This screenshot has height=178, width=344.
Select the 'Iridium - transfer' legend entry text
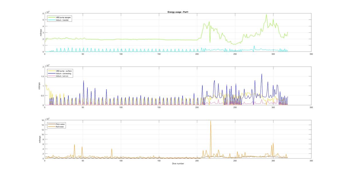62,20
